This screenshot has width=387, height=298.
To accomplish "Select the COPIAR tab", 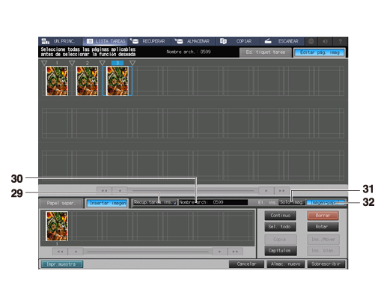I will pyautogui.click(x=238, y=41).
